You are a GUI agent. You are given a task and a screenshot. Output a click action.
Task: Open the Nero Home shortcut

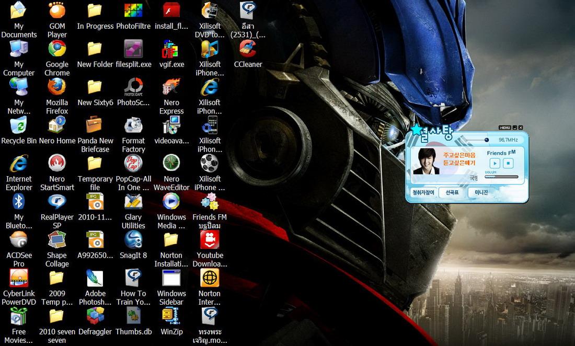(57, 130)
